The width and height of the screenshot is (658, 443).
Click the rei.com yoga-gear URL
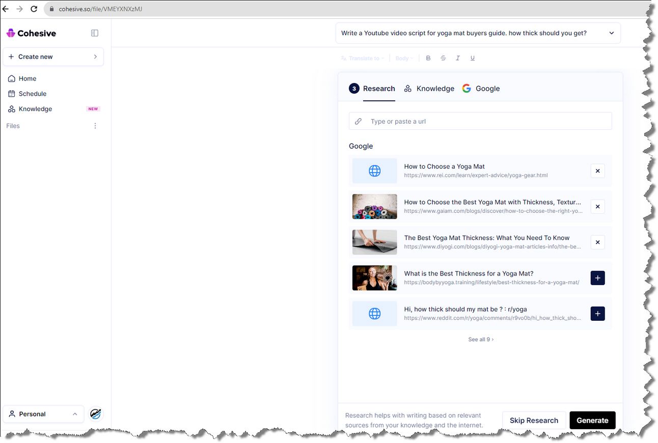pyautogui.click(x=476, y=175)
